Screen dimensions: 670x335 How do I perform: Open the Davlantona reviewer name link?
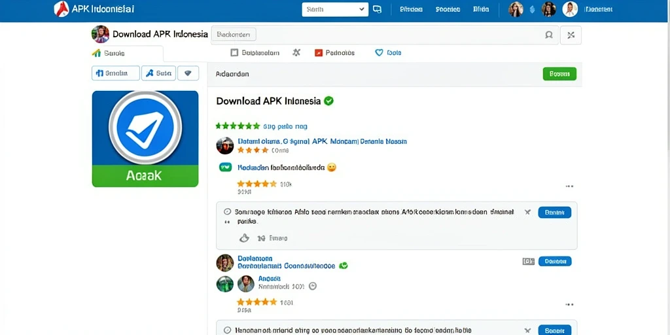(255, 258)
